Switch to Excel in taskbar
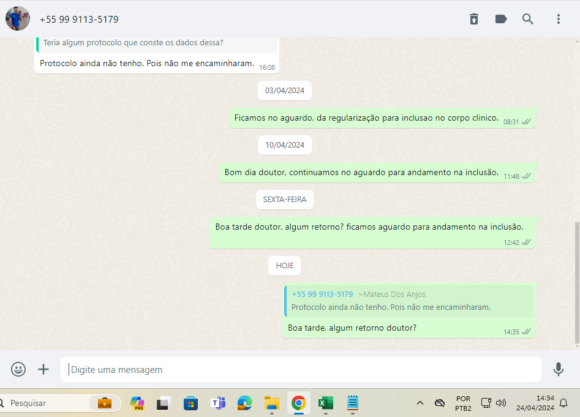 point(325,403)
